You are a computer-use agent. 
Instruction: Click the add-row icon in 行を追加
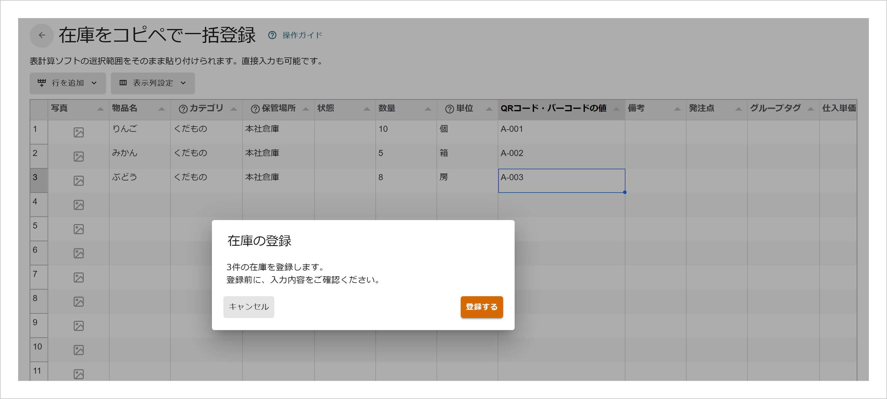point(42,83)
